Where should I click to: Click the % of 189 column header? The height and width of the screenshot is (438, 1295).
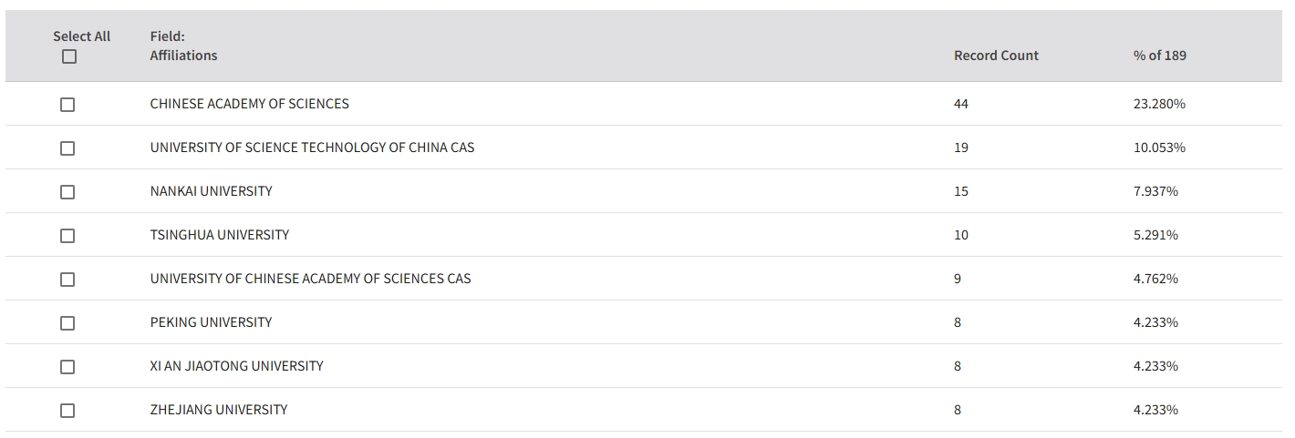[x=1160, y=56]
